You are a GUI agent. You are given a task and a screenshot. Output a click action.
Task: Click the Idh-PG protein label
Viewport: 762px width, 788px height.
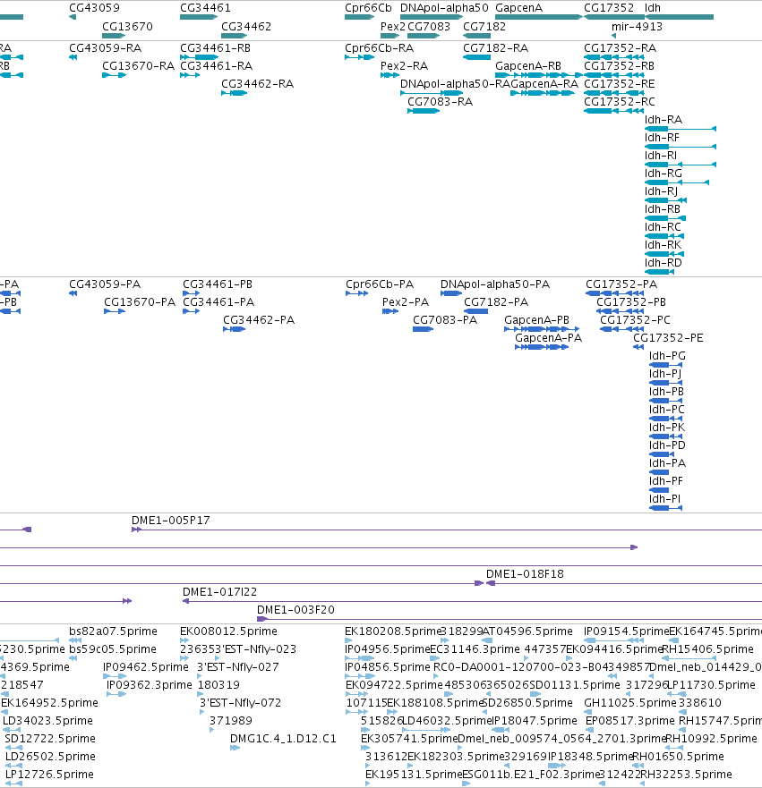point(667,356)
